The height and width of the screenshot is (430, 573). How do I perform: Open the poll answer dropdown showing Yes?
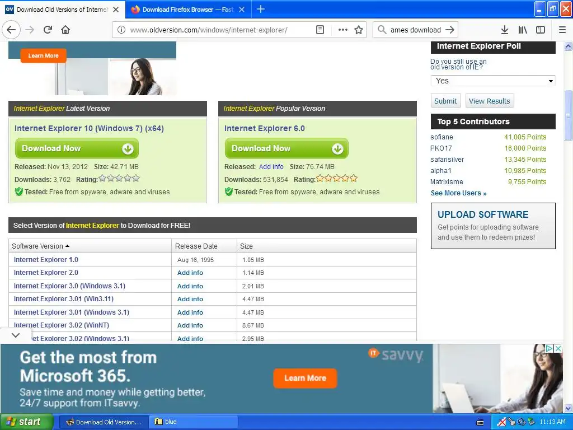tap(493, 81)
